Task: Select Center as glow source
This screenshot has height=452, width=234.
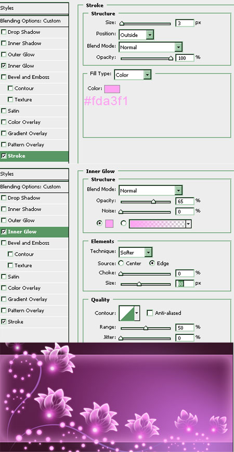Action: 121,263
